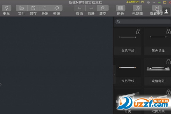
Task: Export using the 导出 icon
Action: pyautogui.click(x=45, y=8)
